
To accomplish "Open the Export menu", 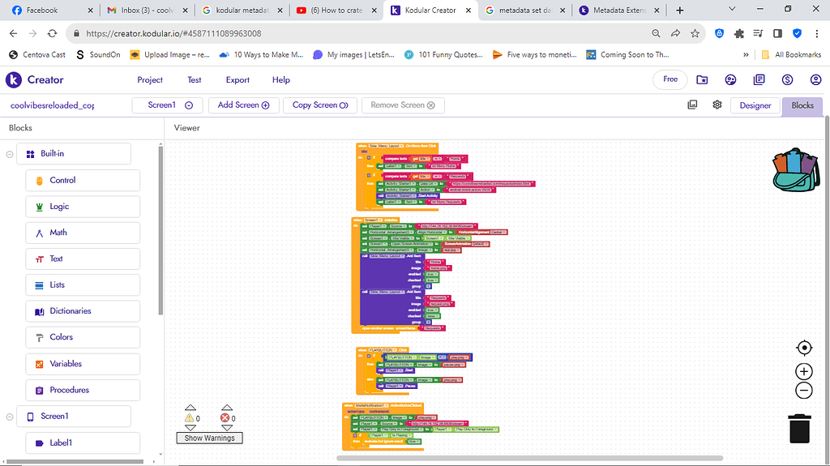I will [237, 80].
